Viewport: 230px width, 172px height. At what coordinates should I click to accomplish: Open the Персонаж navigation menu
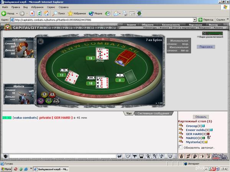[195, 25]
